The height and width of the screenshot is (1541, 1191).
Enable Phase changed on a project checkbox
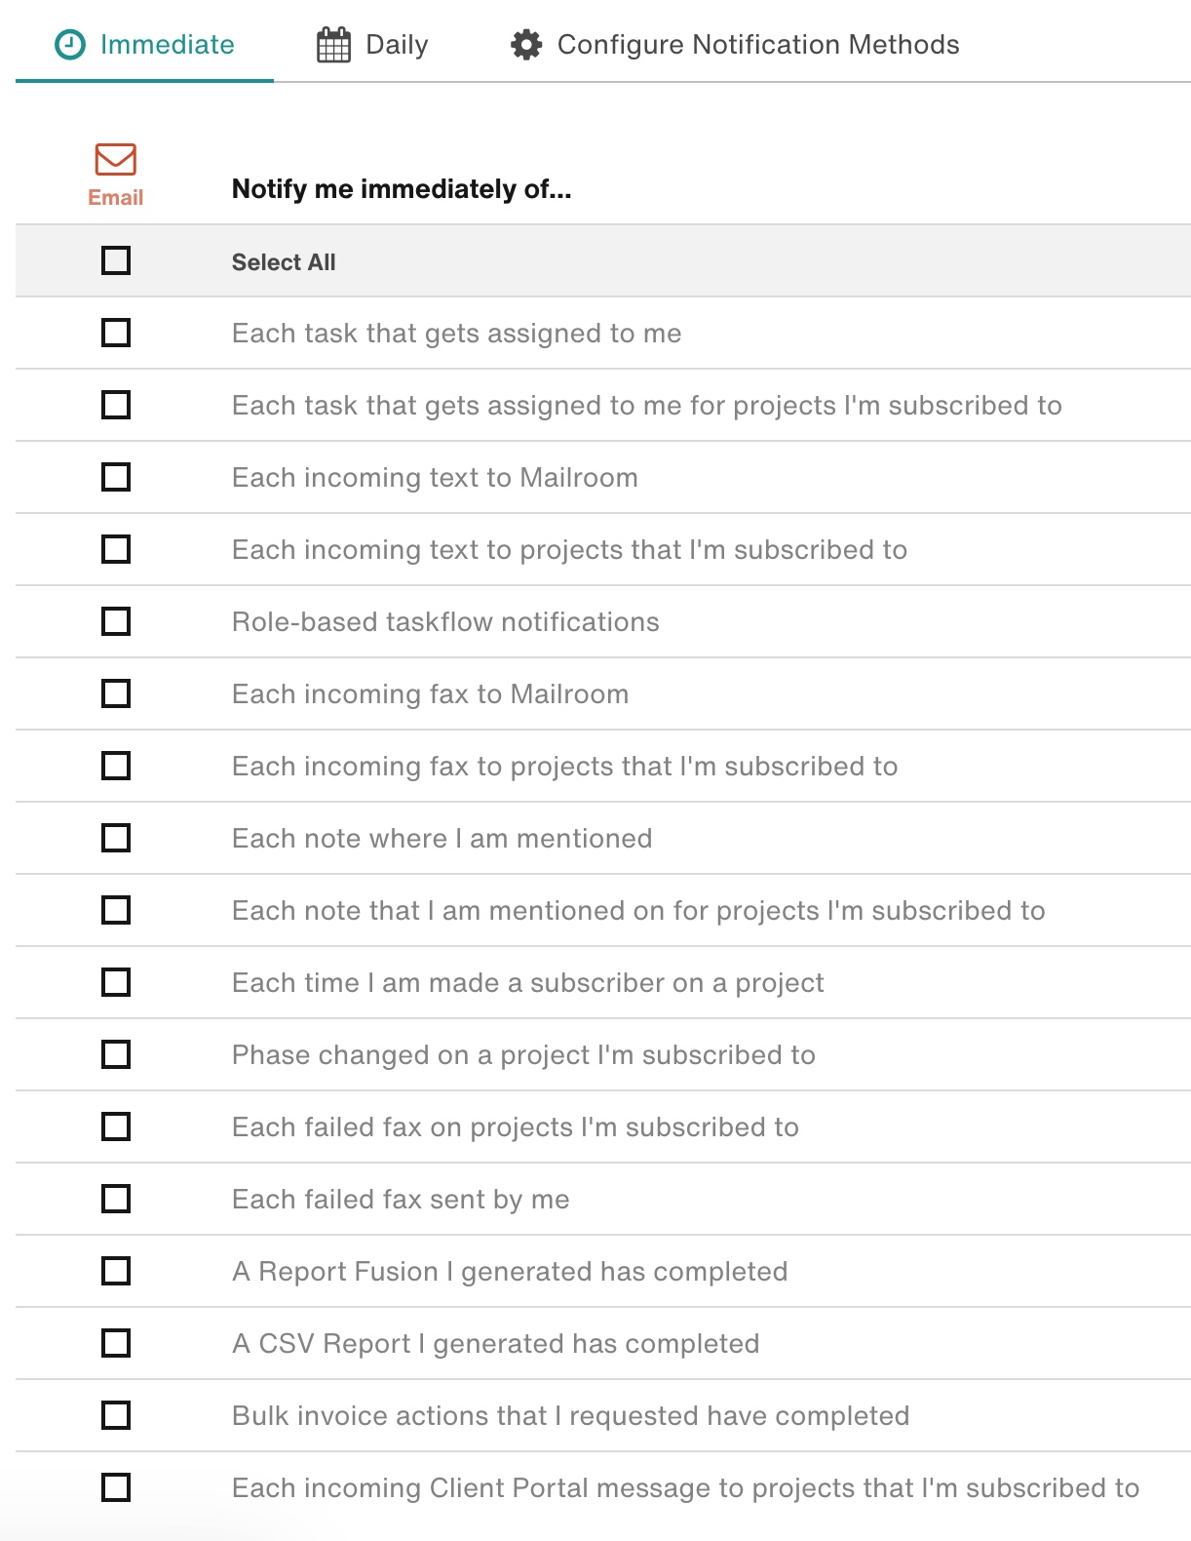tap(116, 1054)
